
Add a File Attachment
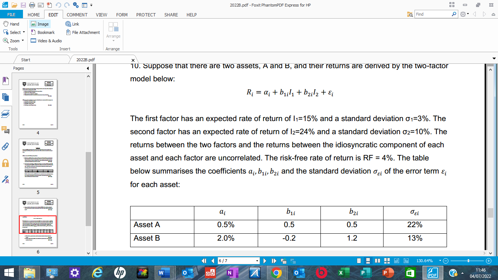83,32
